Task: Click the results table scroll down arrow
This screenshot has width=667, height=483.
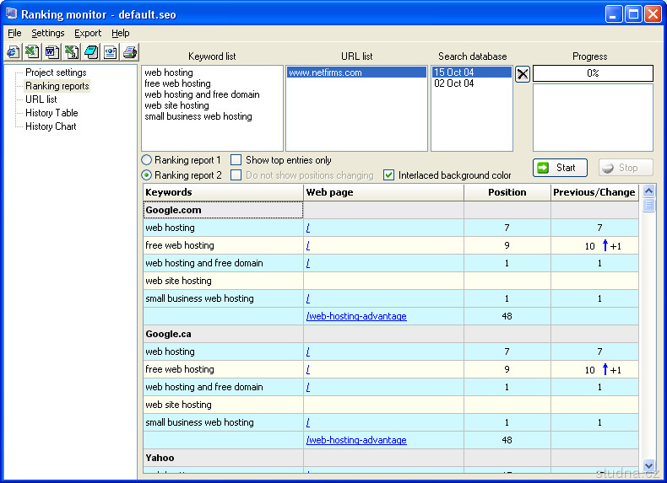Action: pos(648,465)
